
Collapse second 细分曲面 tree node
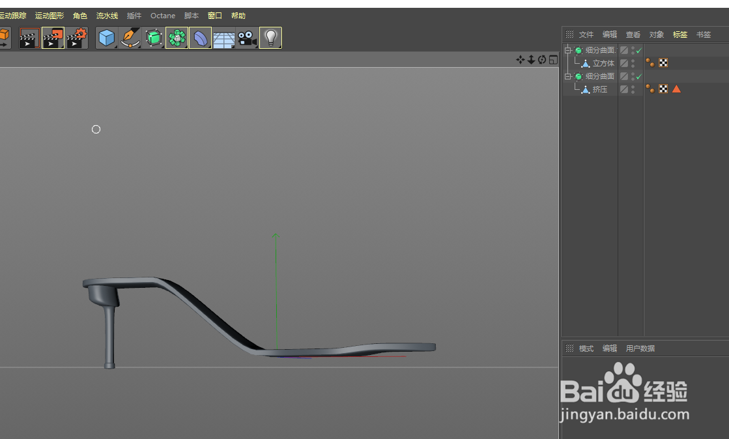tap(567, 76)
